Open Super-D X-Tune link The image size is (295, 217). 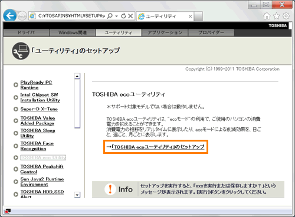(x=39, y=109)
